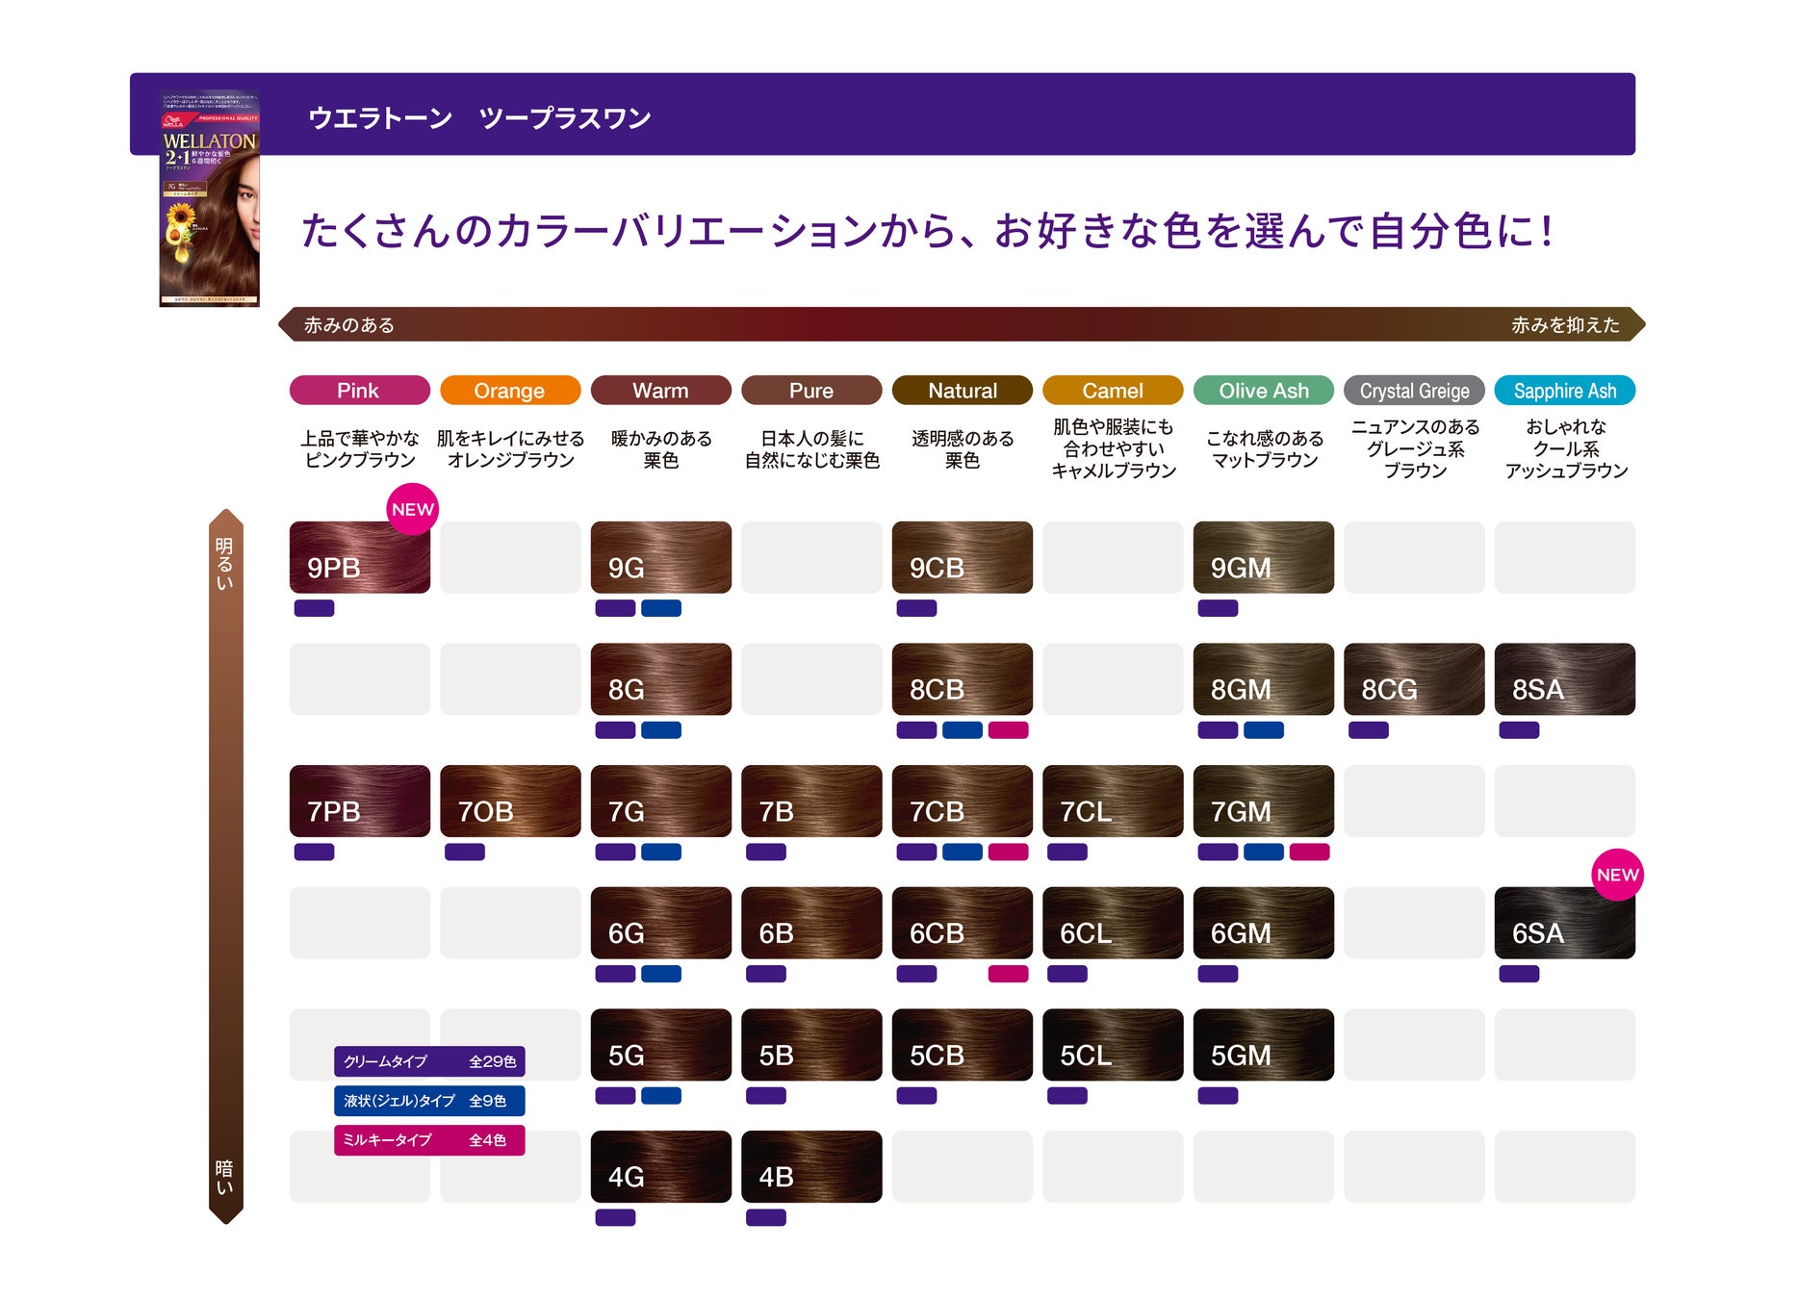Viewport: 1798px width, 1299px height.
Task: Select the 4G dark chestnut swatch
Action: click(x=660, y=1166)
